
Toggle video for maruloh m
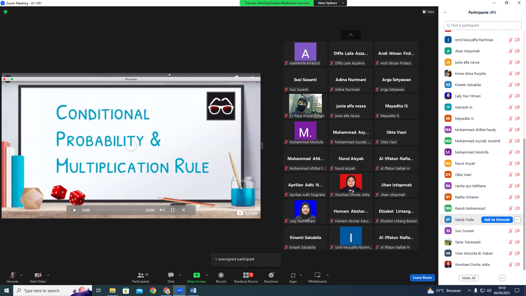(x=517, y=107)
